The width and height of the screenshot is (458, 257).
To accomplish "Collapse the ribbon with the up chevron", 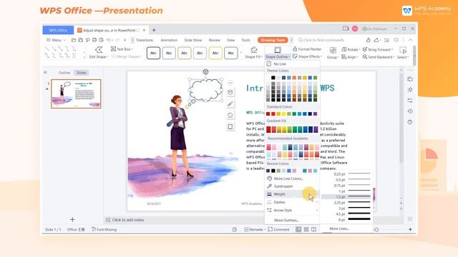I will pyautogui.click(x=410, y=40).
